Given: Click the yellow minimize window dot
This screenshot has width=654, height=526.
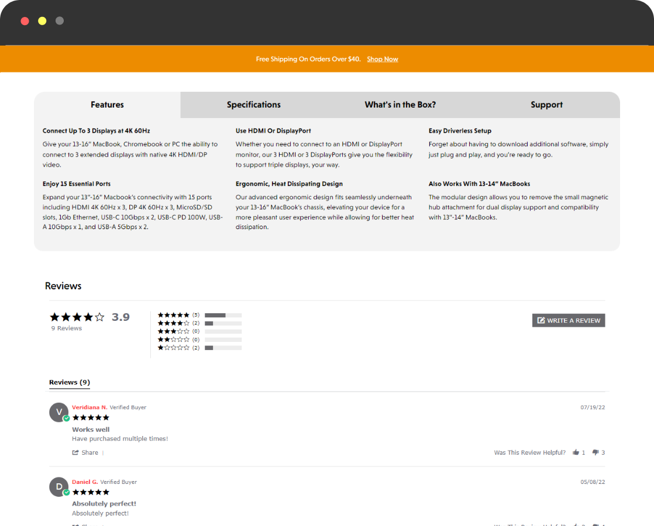Looking at the screenshot, I should point(42,21).
